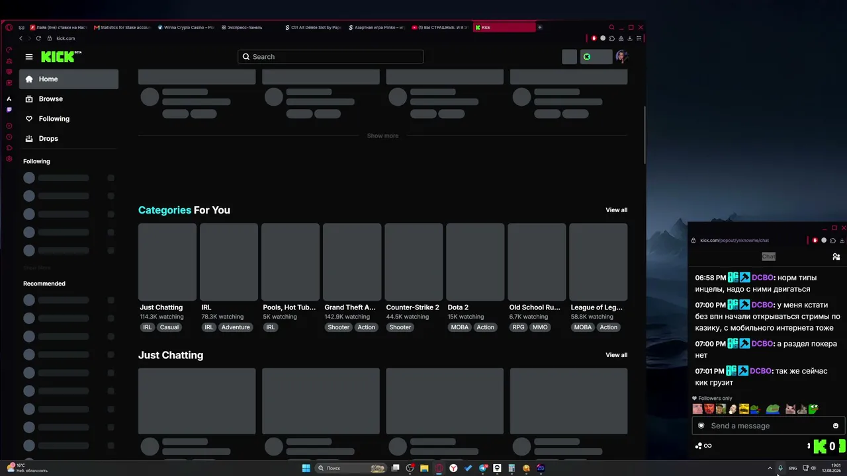The height and width of the screenshot is (476, 847).
Task: Switch to the Азартная игра Plinko tab
Action: (377, 27)
